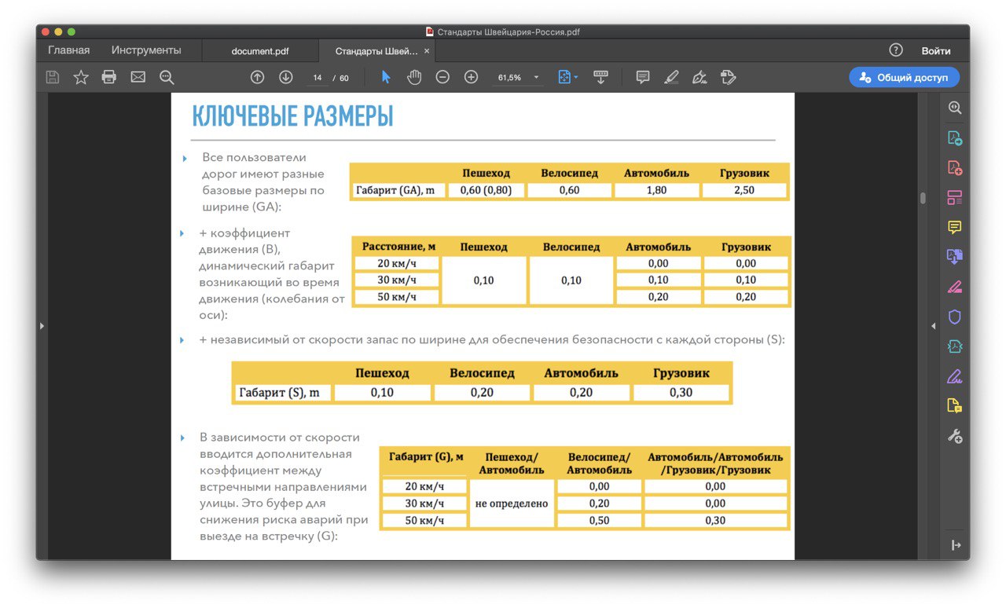Screen dimensions: 1006x608
Task: Click 0,50 cell in Габарит (G) table
Action: point(599,520)
